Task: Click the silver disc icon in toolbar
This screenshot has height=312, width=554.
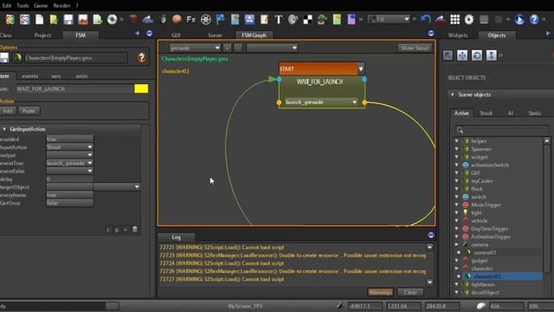Action: click(x=112, y=19)
